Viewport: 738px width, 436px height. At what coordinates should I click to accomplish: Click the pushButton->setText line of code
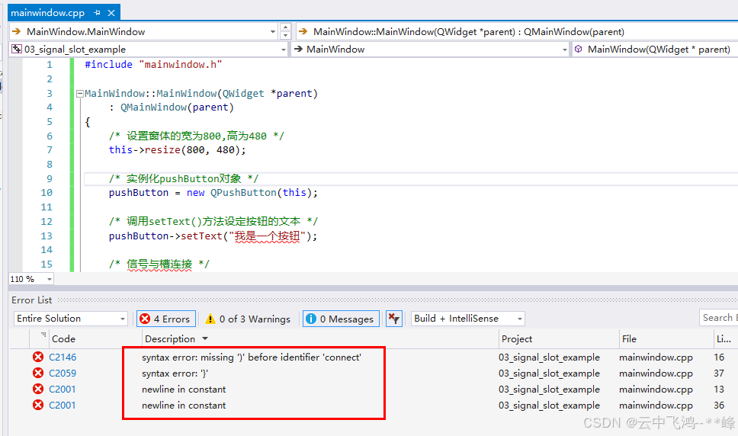213,236
